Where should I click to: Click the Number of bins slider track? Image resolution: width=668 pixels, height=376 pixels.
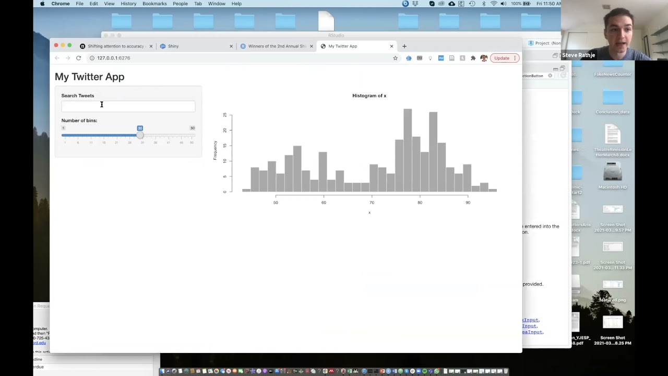tap(128, 135)
